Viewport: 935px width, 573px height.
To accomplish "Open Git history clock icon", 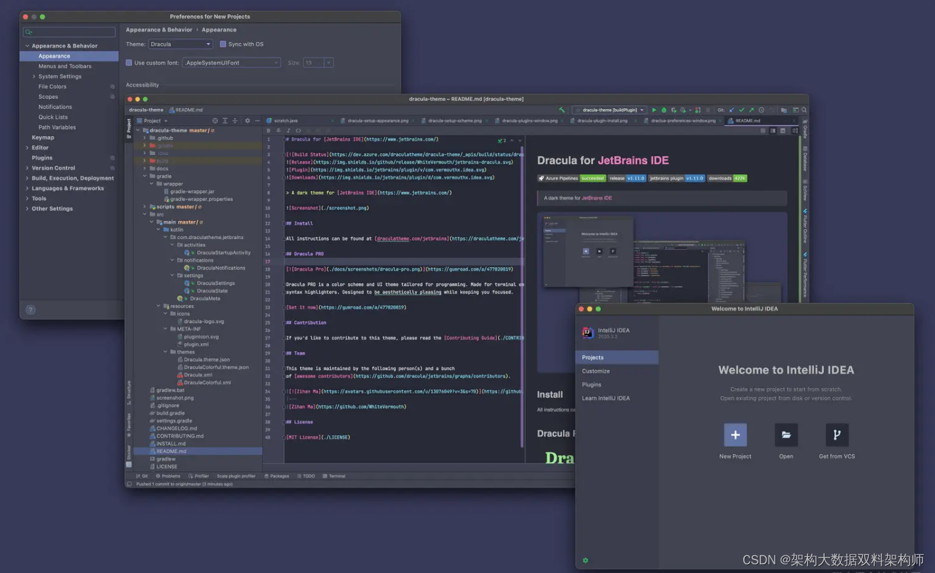I will 761,110.
